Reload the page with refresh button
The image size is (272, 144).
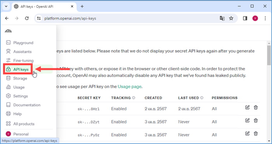[x=27, y=18]
